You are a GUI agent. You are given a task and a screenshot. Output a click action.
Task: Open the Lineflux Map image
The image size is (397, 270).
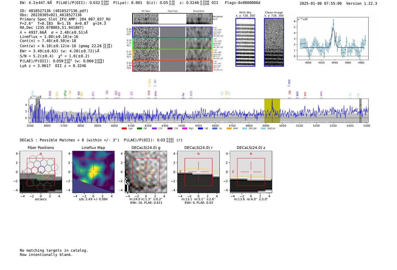coord(93,172)
